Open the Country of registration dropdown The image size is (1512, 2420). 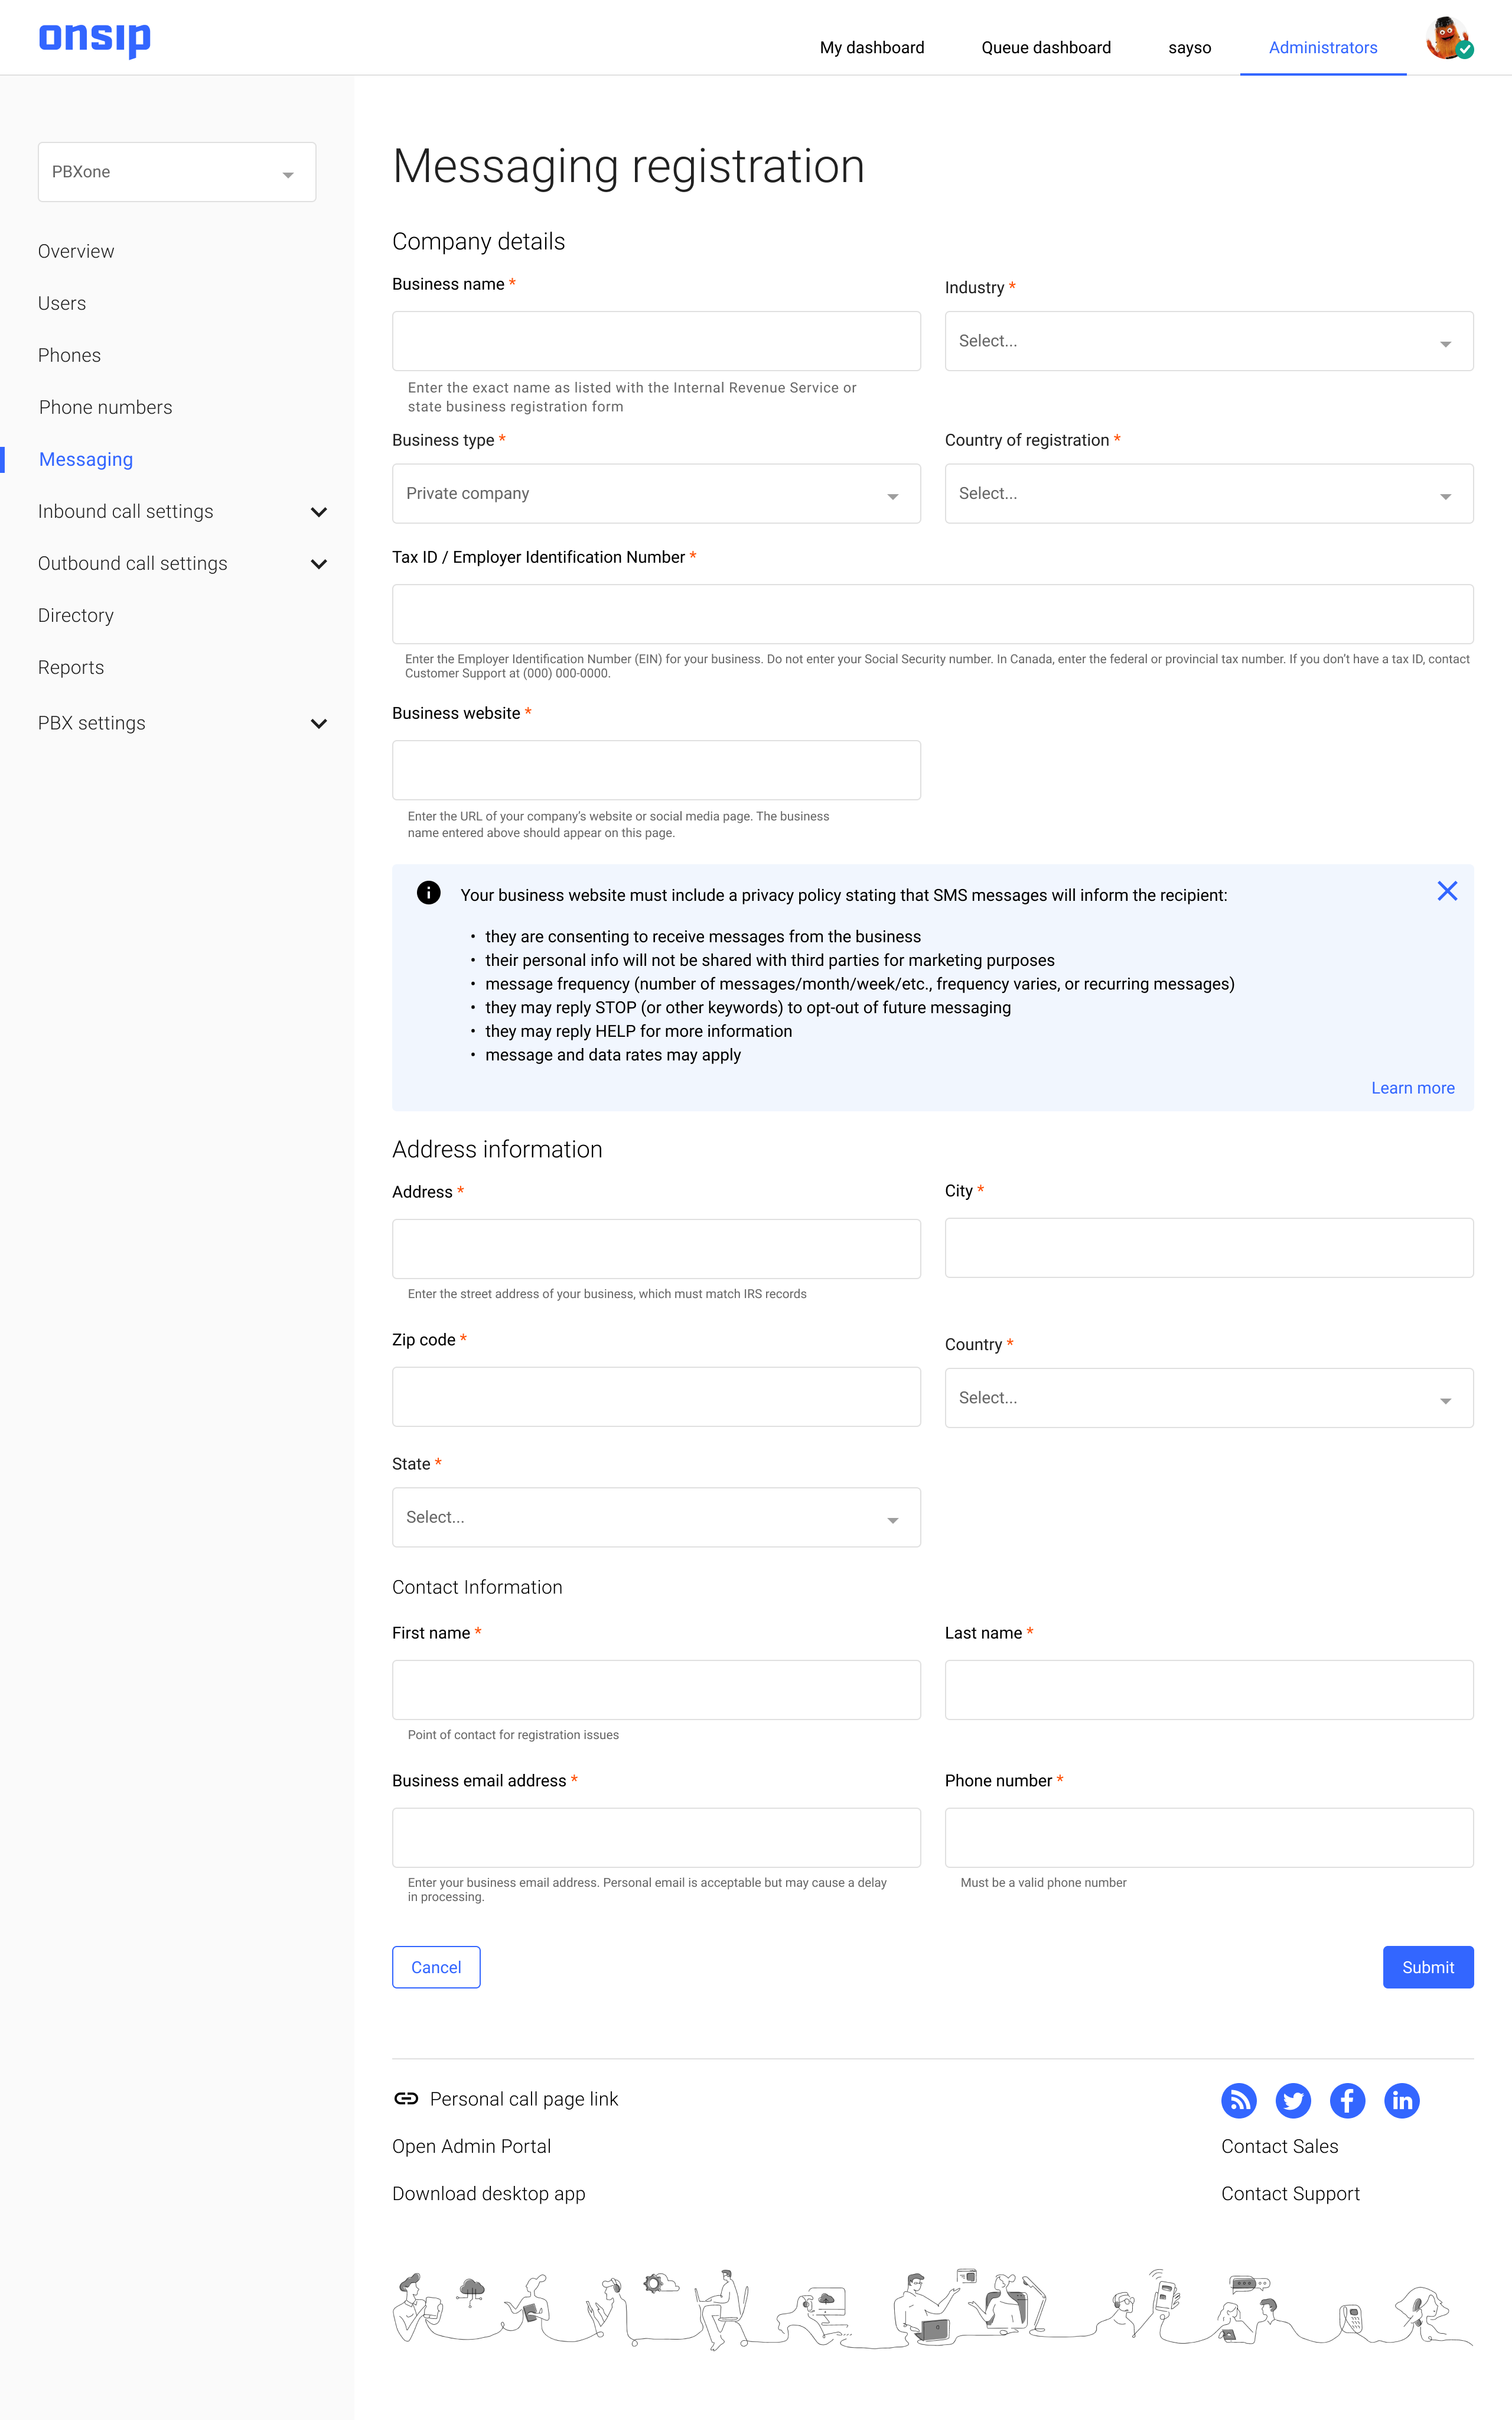point(1208,492)
